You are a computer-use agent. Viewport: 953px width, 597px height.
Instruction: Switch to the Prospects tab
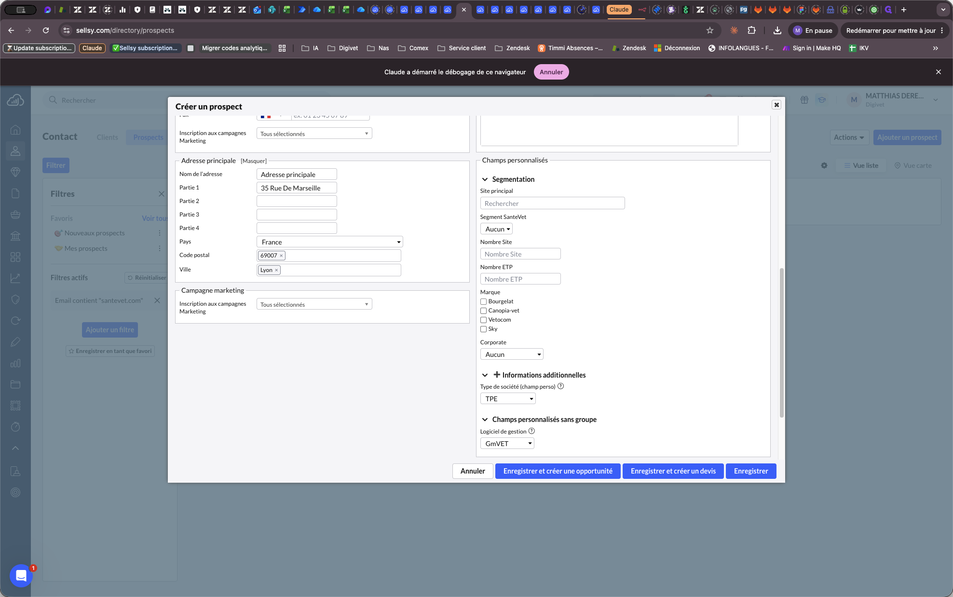[148, 137]
